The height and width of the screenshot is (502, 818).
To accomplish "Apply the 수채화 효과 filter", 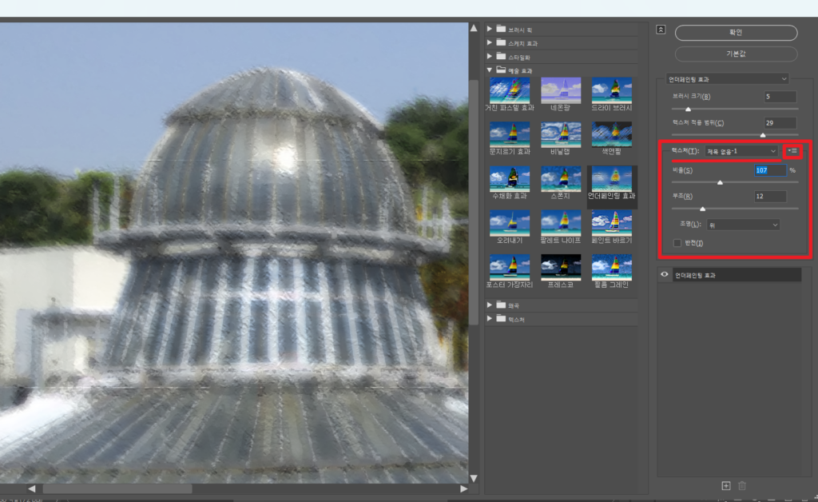I will click(509, 177).
